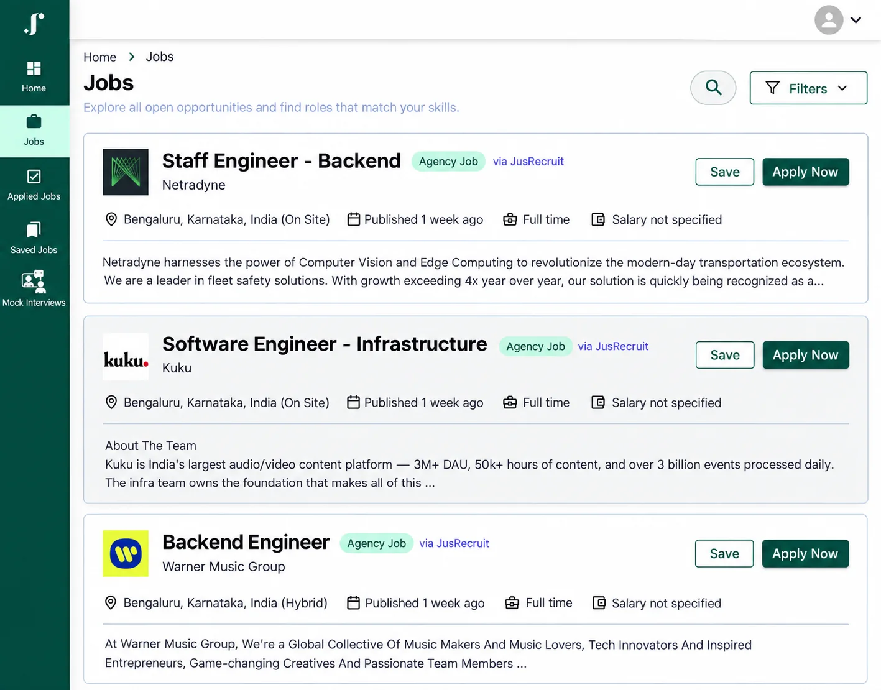881x690 pixels.
Task: Click salary wallet icon on Kuku job
Action: click(598, 402)
